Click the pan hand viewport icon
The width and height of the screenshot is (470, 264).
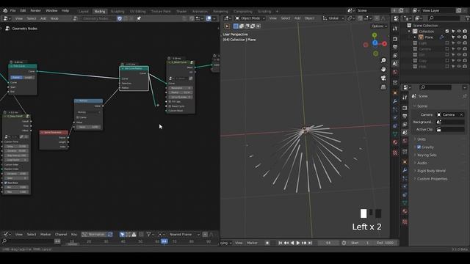(x=383, y=69)
